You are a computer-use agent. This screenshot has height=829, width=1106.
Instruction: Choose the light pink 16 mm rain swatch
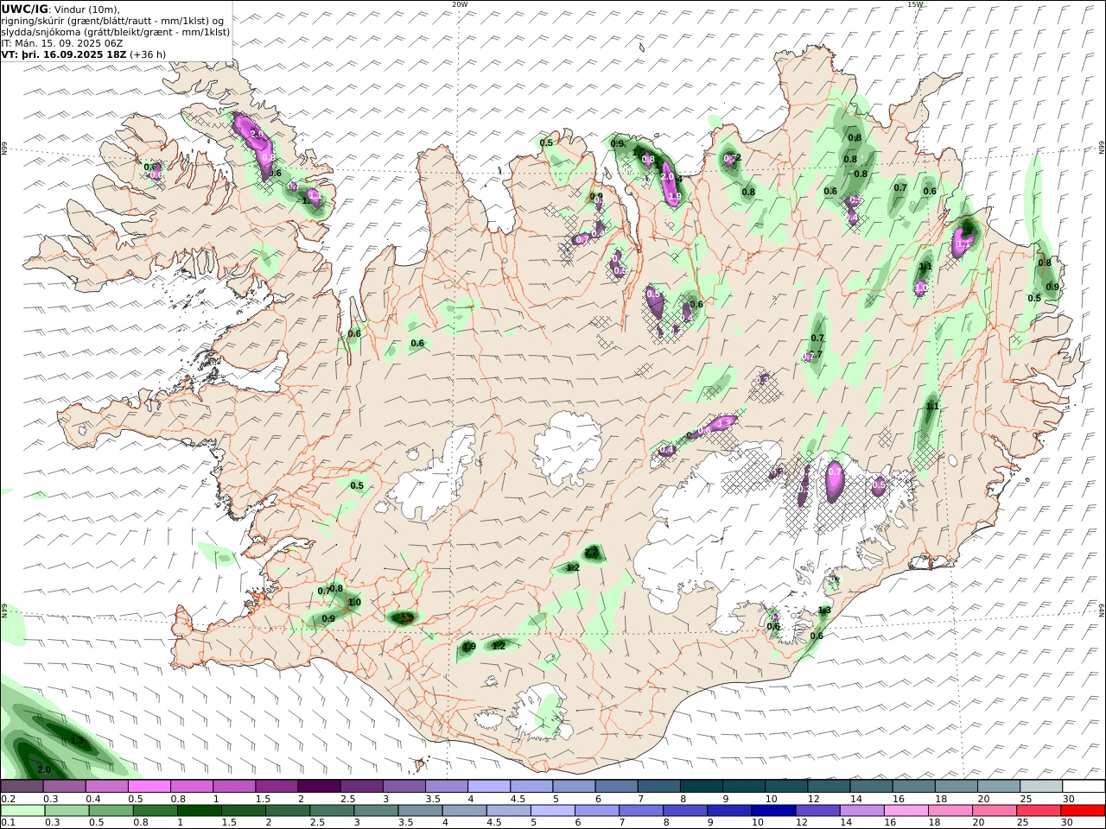(906, 811)
